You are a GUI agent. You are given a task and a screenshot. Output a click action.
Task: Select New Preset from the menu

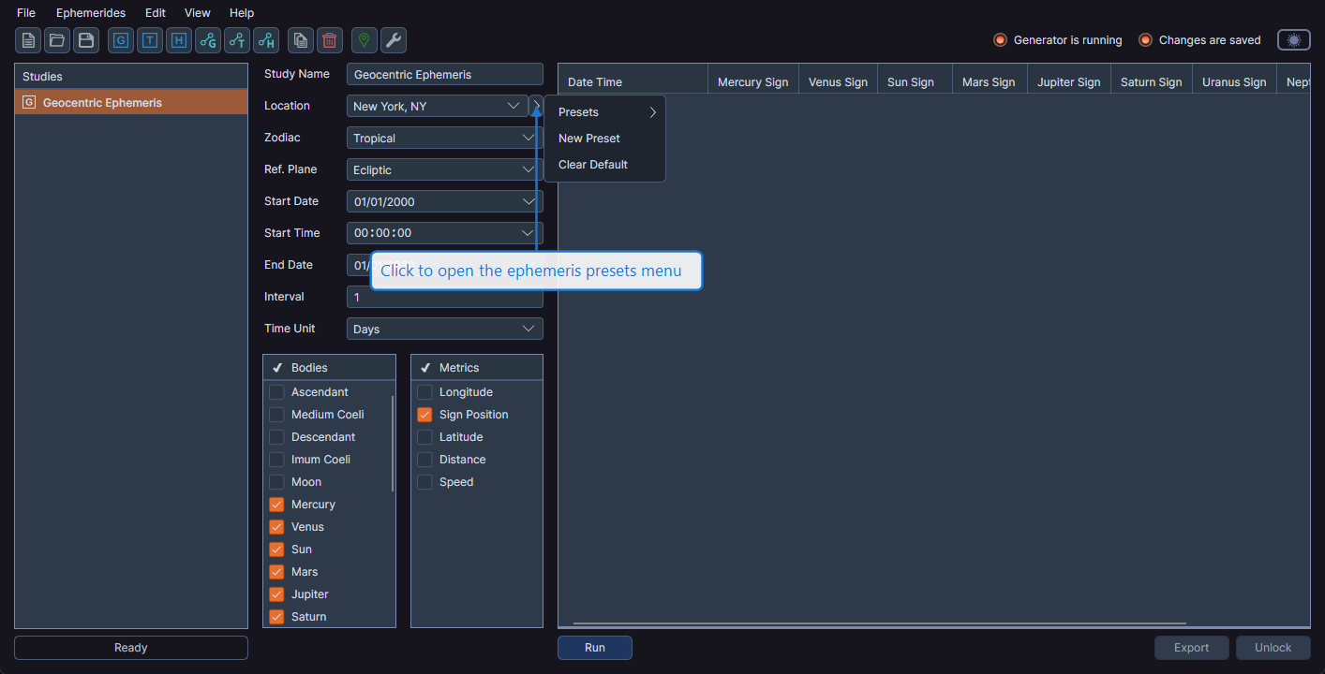pos(588,138)
